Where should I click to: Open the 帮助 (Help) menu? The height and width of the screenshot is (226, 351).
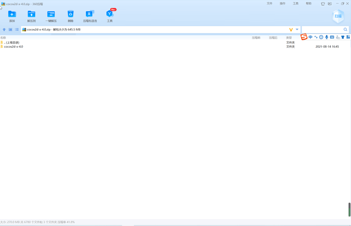309,4
